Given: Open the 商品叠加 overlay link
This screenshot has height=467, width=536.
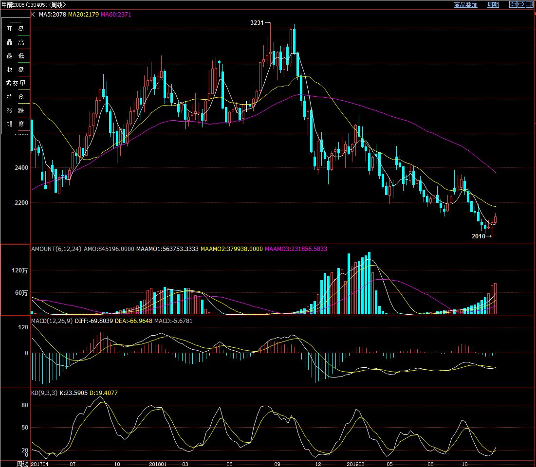Looking at the screenshot, I should coord(465,5).
